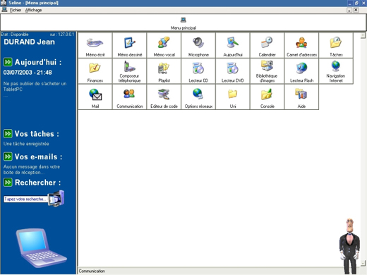367x275 pixels.
Task: Minimize the inner Menu principal window
Action: coord(349,10)
